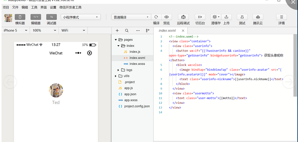Collapse the file tree panel icon
The height and width of the screenshot is (142, 298).
[148, 31]
